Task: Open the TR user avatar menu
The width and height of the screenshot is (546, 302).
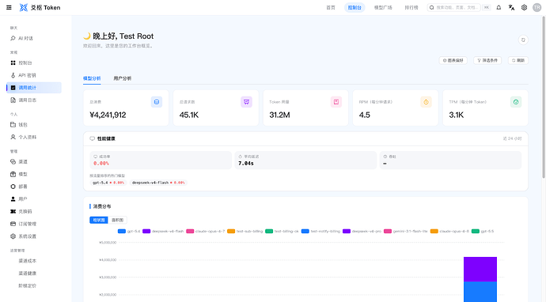Action: coord(537,7)
